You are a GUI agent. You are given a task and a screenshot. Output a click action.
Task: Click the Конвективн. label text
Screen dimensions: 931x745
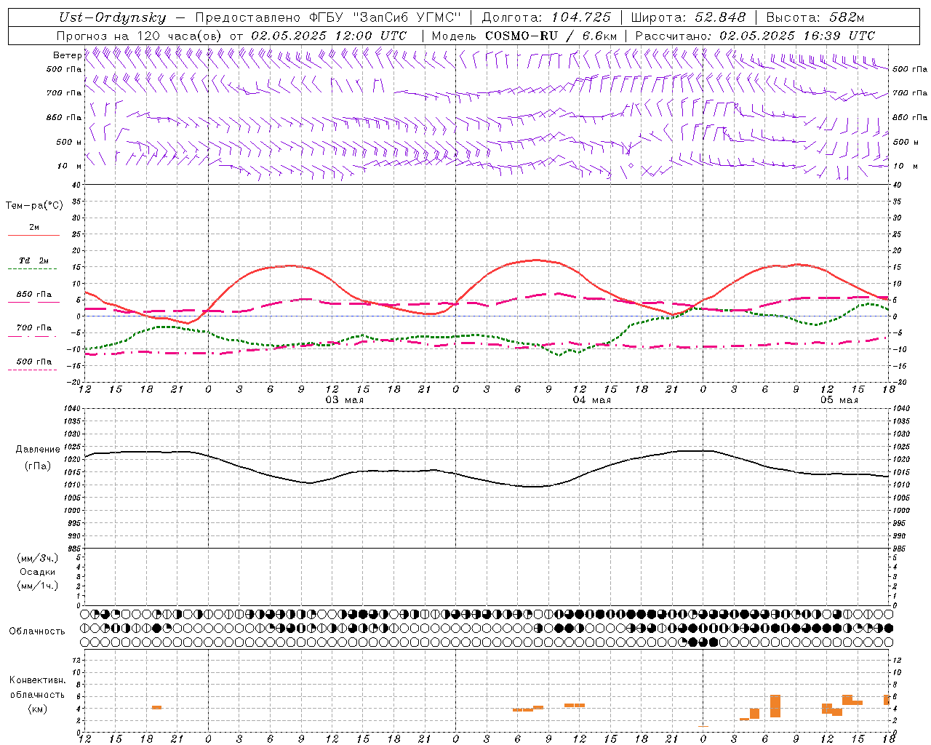38,680
